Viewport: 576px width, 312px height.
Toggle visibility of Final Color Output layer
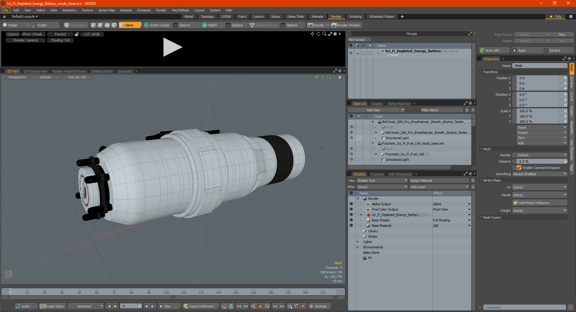(x=351, y=209)
